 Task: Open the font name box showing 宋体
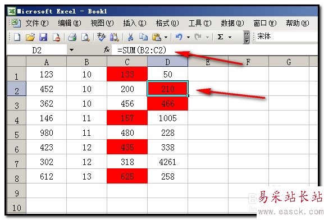pos(286,36)
